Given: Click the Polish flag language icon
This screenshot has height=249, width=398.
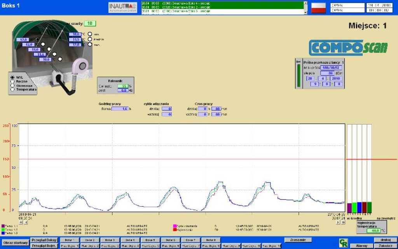Looking at the screenshot, I should pyautogui.click(x=318, y=7).
